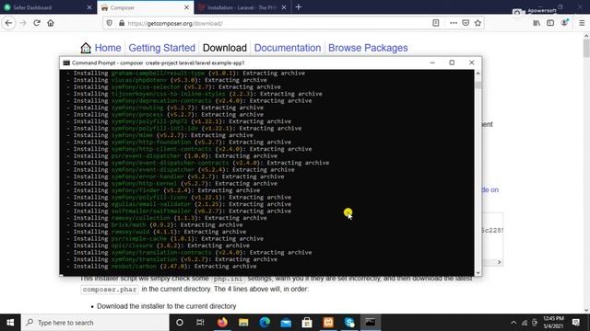
Task: Click Command Prompt scrollbar up arrow
Action: [478, 74]
